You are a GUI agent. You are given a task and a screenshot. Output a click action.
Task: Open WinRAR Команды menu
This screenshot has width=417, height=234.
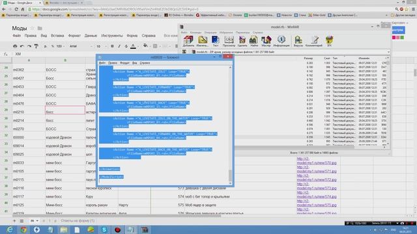pyautogui.click(x=195, y=32)
